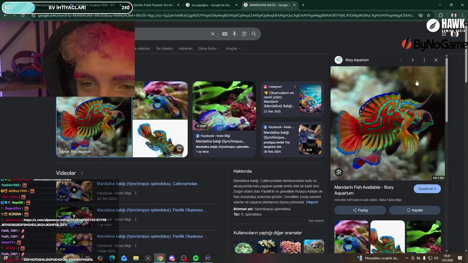468x263 pixels.
Task: Go to next image in preview panel
Action: (x=412, y=60)
